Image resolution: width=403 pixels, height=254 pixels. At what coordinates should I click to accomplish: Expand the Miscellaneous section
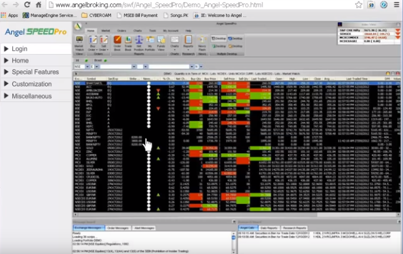pyautogui.click(x=36, y=96)
